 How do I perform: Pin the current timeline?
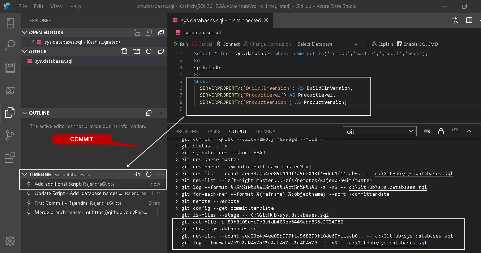click(137, 174)
